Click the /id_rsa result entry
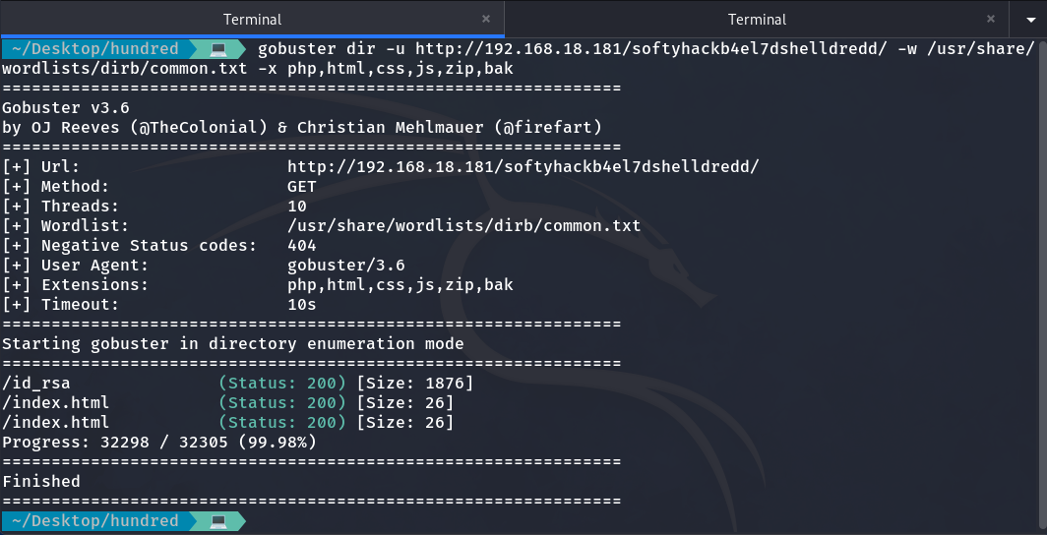 click(36, 384)
